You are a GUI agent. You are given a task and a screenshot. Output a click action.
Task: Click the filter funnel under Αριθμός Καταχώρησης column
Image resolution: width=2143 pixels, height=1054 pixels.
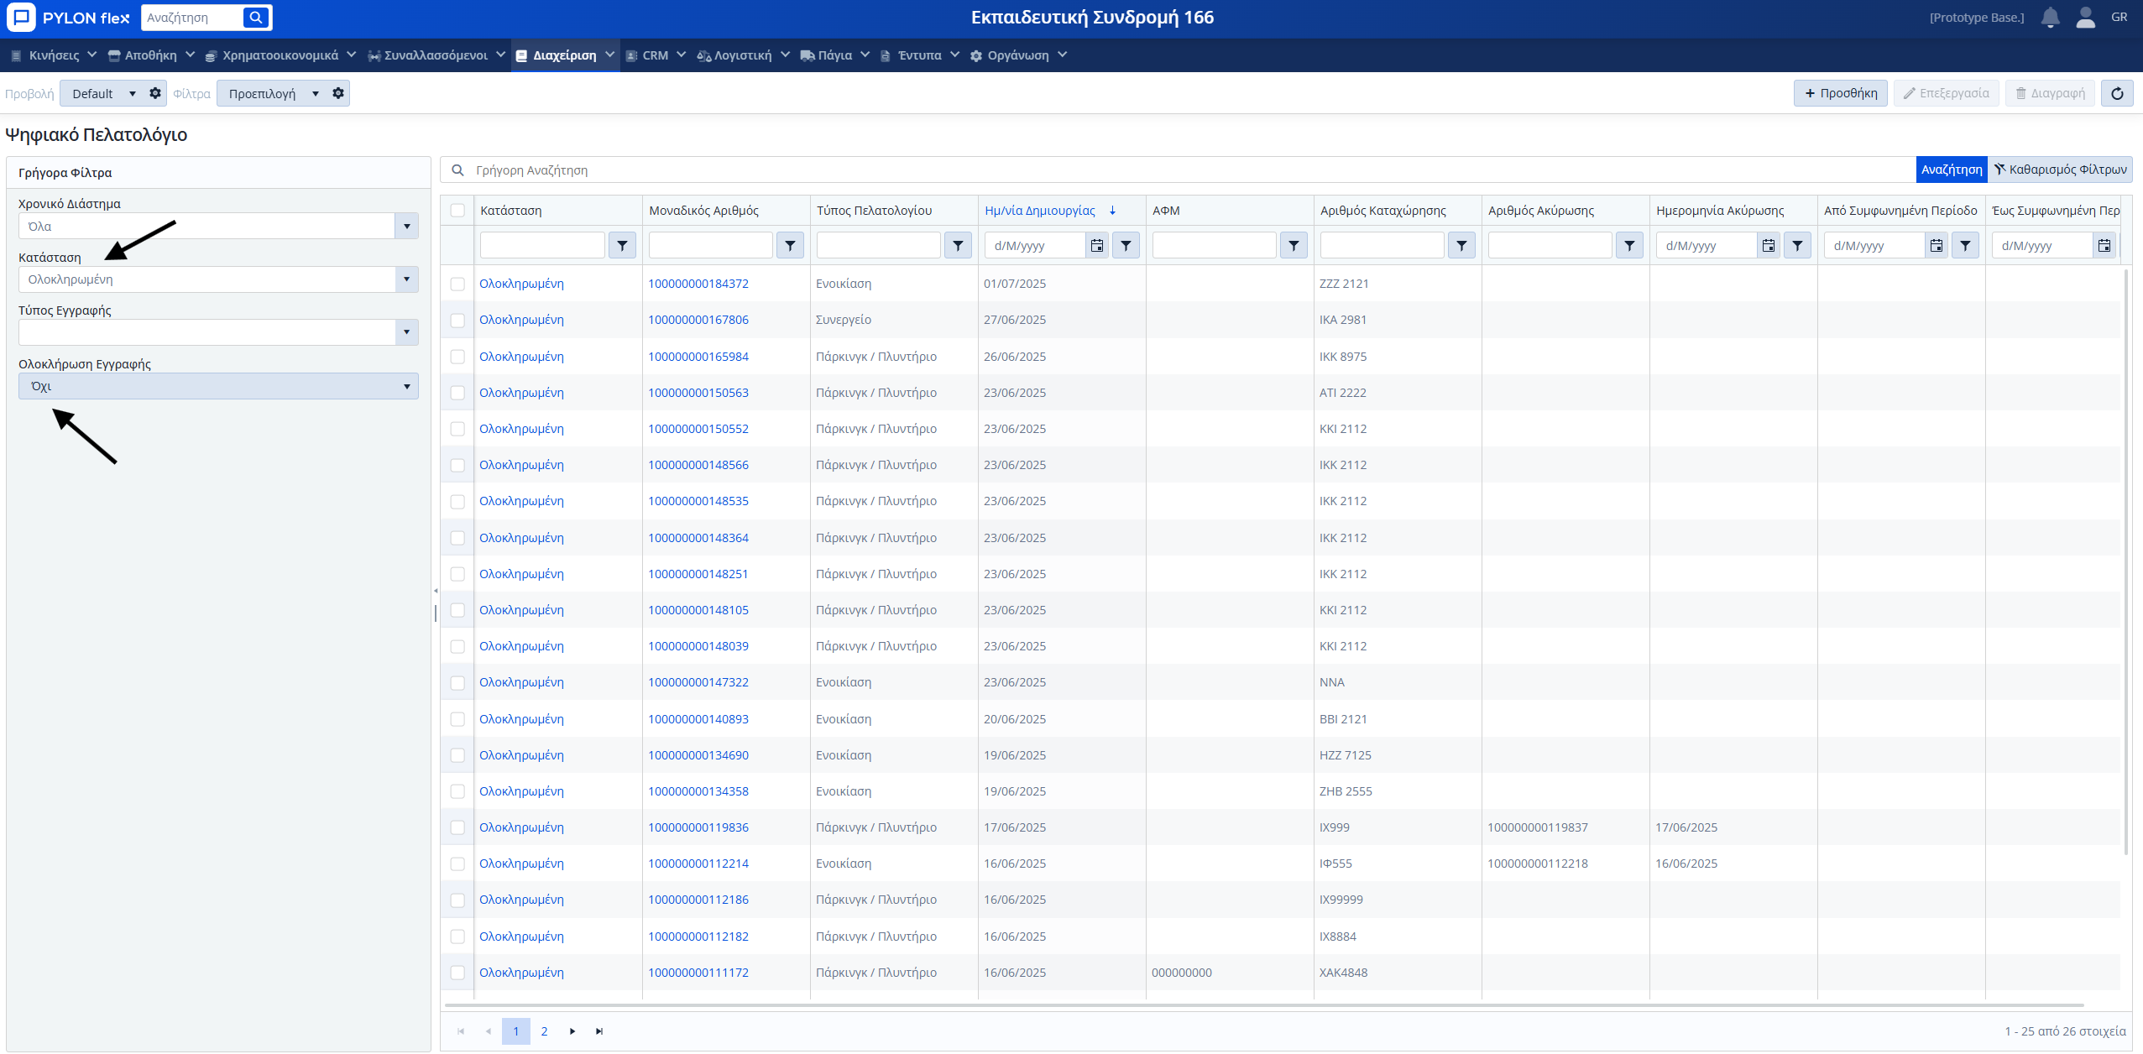click(x=1461, y=245)
